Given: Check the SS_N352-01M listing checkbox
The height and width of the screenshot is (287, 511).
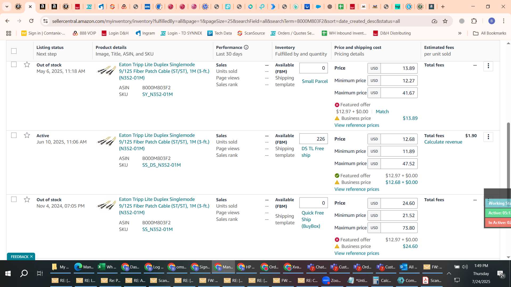Looking at the screenshot, I should point(14,199).
